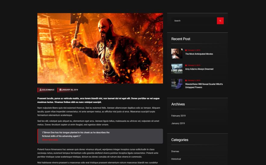
Task: Click calendar icon above Amy Adams Always Dreamed
Action: [186, 65]
